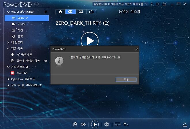This screenshot has width=190, height=129.
Task: Collapse the 미디어 라이브러리 section
Action: (x=8, y=12)
